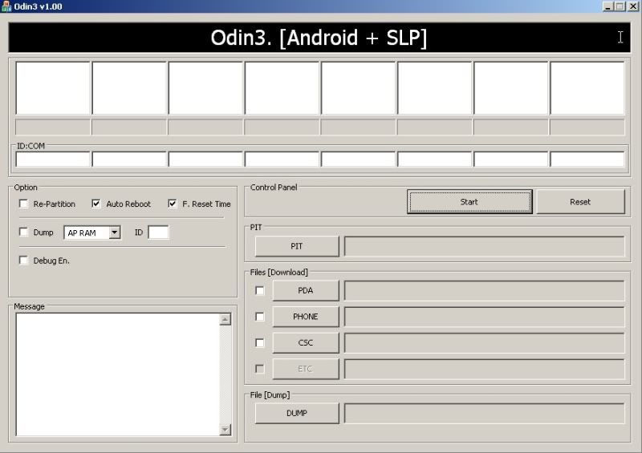Enable the Re-Partition checkbox
Screen dimensions: 642x453
click(24, 204)
